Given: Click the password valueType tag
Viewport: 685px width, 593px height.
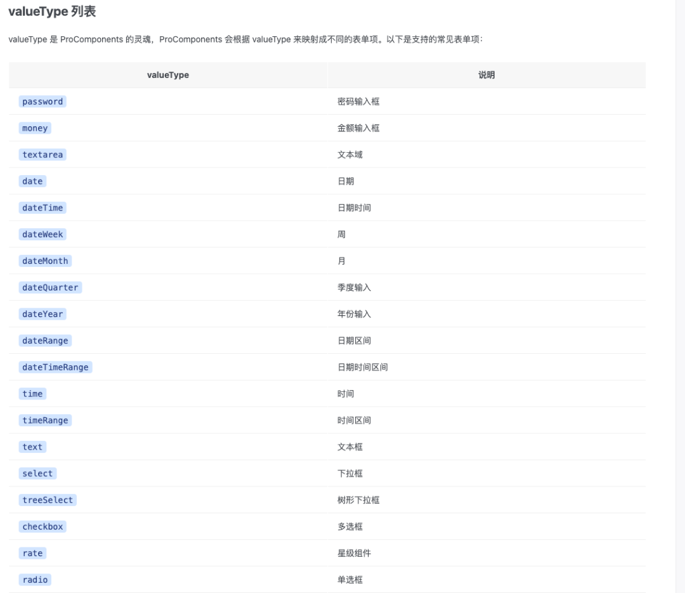Looking at the screenshot, I should pos(42,101).
